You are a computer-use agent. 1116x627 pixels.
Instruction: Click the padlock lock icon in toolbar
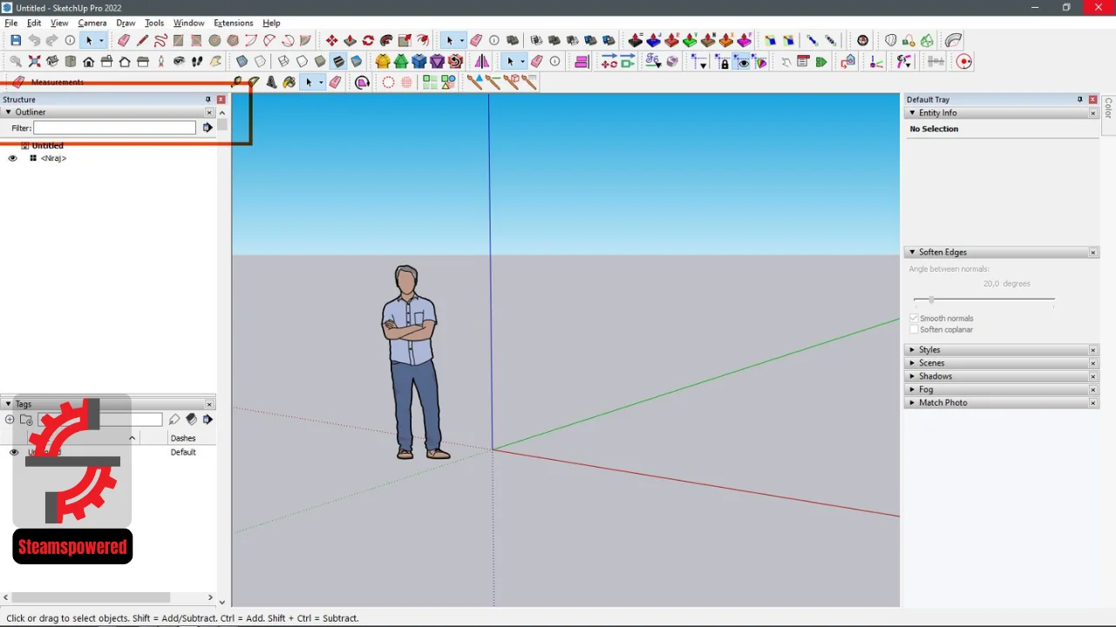[x=724, y=62]
